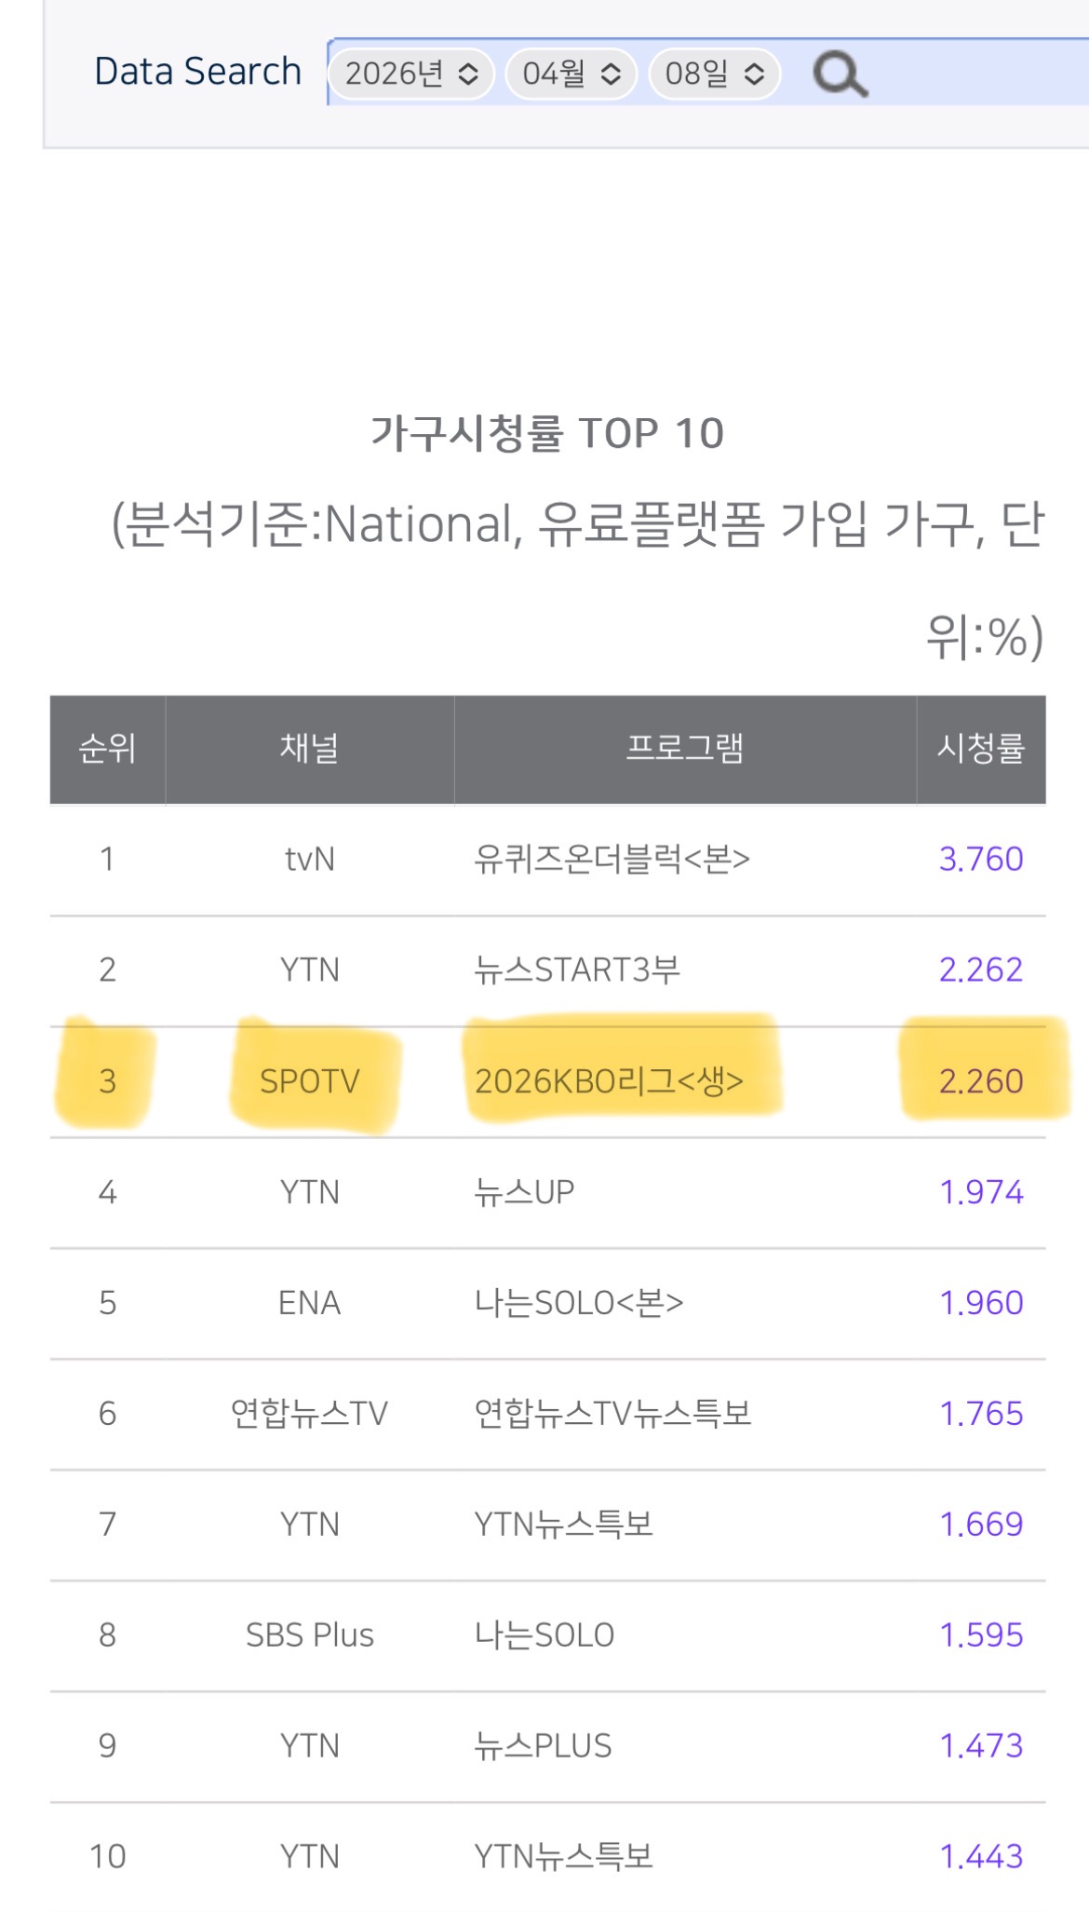Select the 뉴스PLUS program entry
Screen dimensions: 1089x1912
pyautogui.click(x=543, y=1746)
